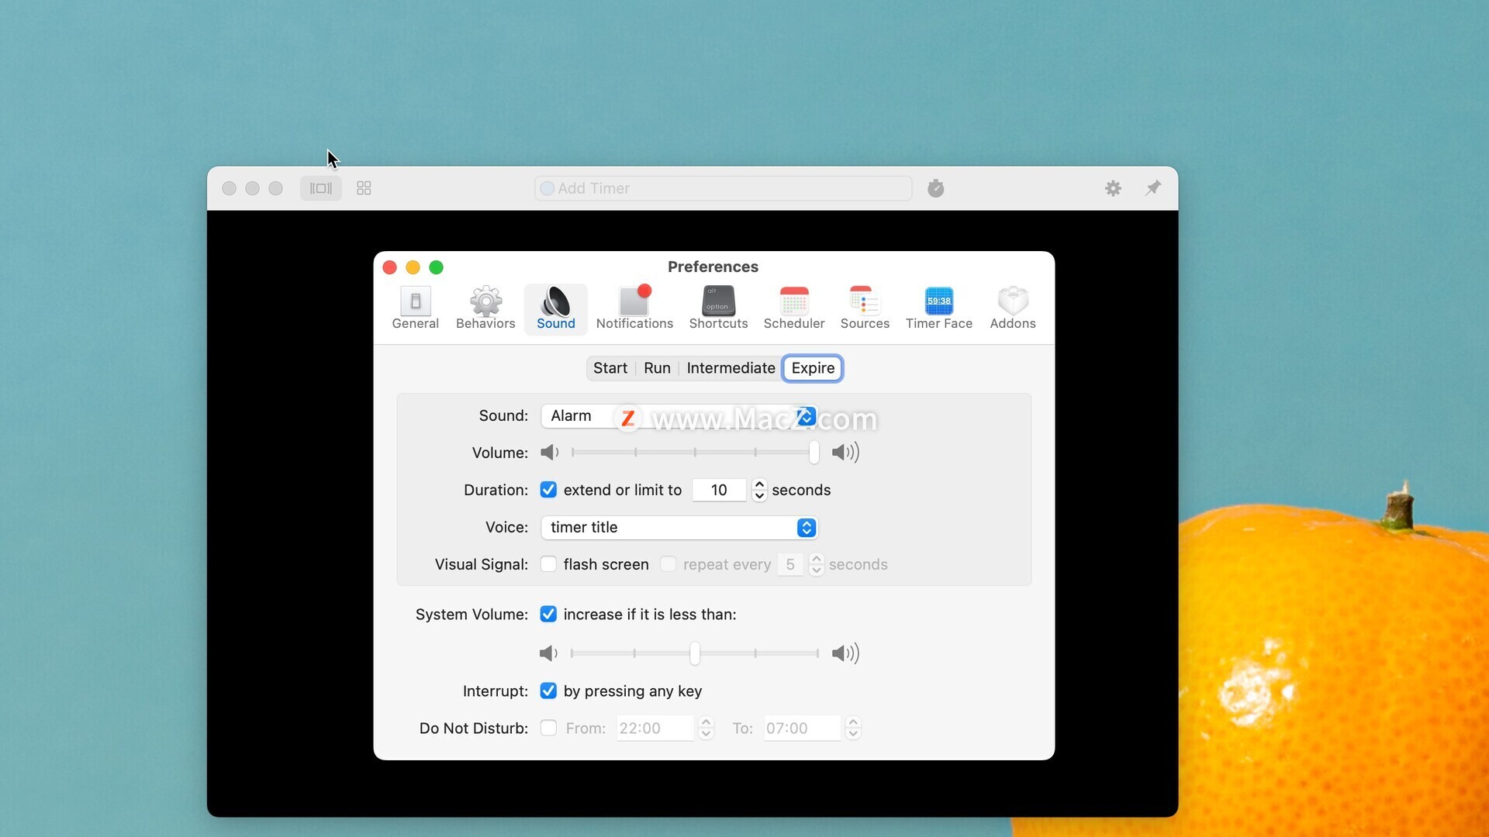Uncheck increase if it is less than
1489x837 pixels.
(x=548, y=615)
